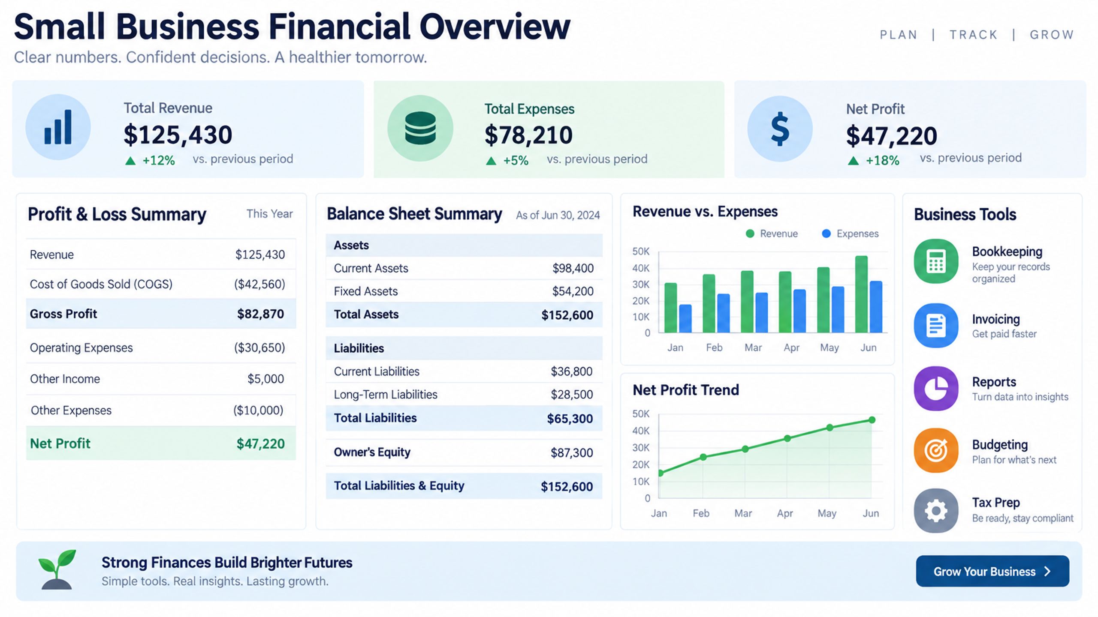Open the Budgeting tool label

pos(1000,445)
